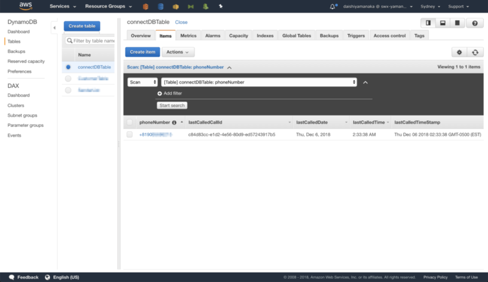
Task: Open the +8190 phone number item link
Action: pyautogui.click(x=156, y=134)
